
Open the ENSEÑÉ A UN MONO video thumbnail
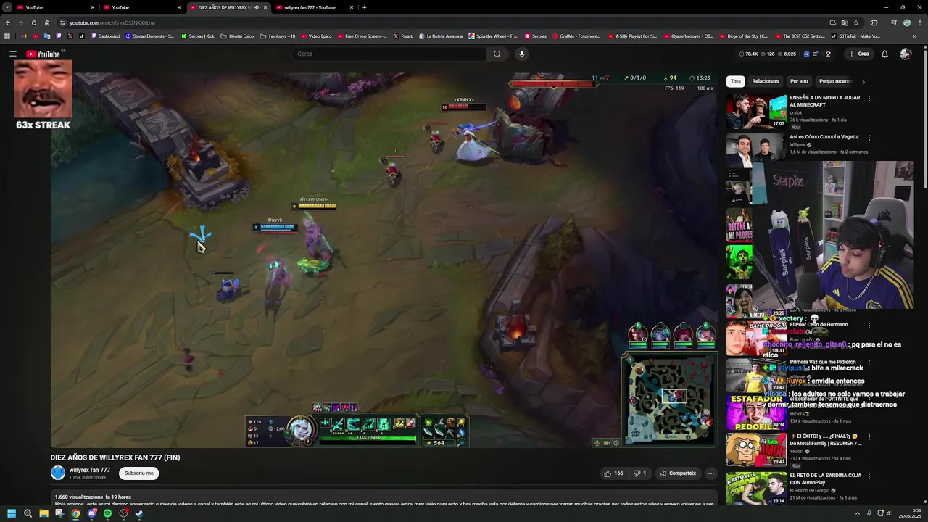coord(756,110)
